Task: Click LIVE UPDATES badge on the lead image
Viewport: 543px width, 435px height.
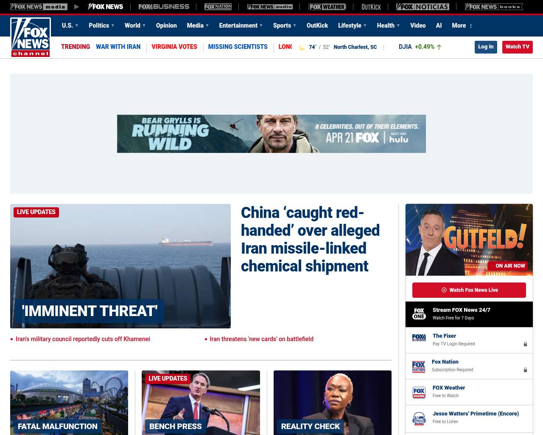Action: point(36,212)
